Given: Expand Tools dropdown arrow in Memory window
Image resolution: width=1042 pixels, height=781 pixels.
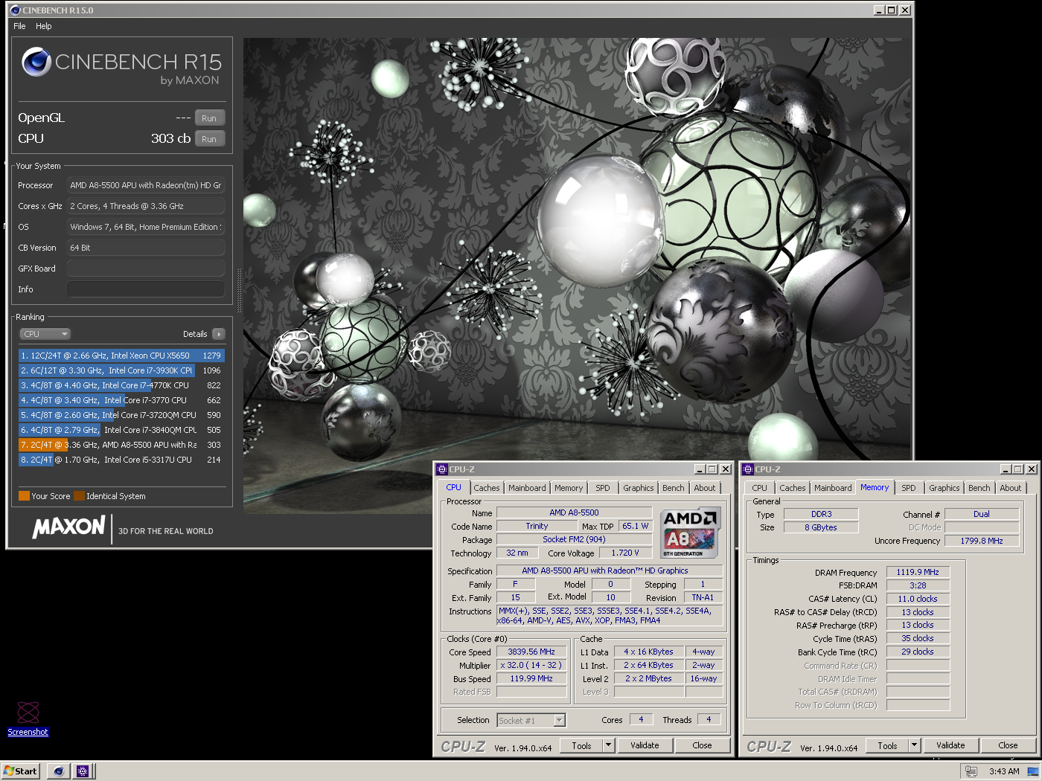Looking at the screenshot, I should tap(914, 745).
